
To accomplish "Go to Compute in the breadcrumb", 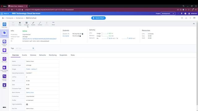I will [x=10, y=18].
